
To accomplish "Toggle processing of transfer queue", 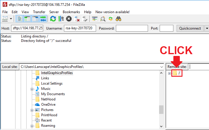I will (61, 19).
